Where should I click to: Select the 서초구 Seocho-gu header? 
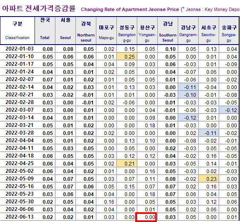[x=208, y=31]
